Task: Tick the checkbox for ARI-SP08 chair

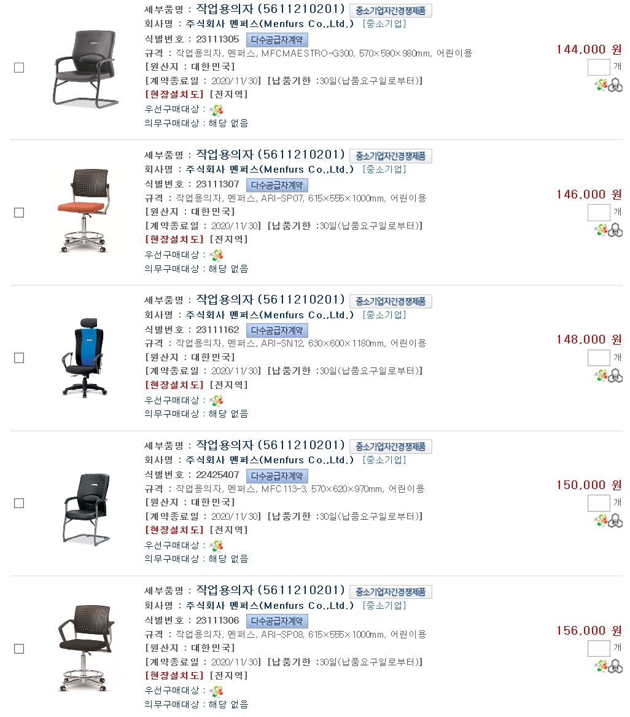Action: pyautogui.click(x=19, y=648)
